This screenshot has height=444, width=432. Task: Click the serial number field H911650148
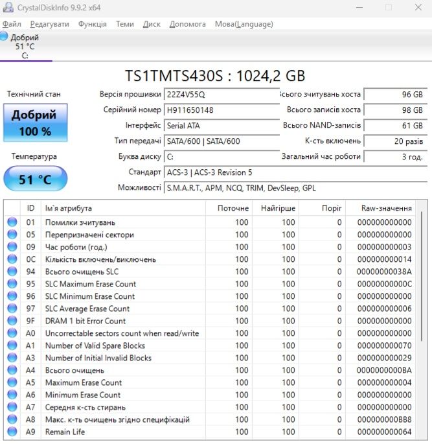222,110
